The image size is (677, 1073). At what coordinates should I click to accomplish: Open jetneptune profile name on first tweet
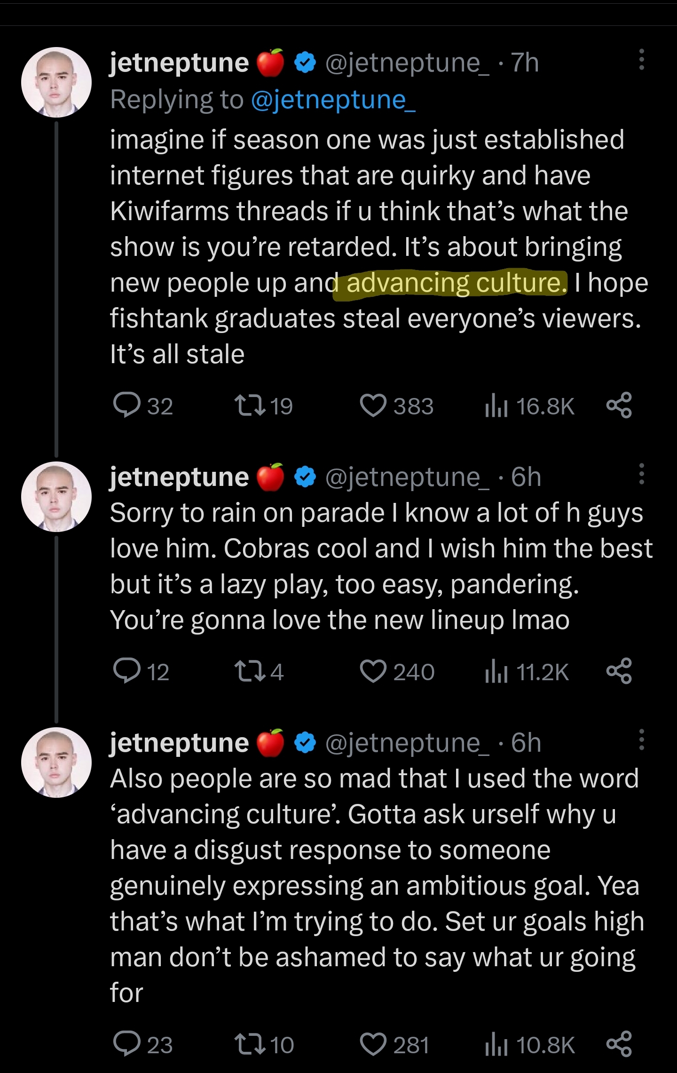179,63
